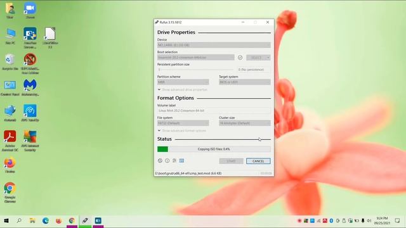
Task: Click the Rufus window title text
Action: [171, 22]
